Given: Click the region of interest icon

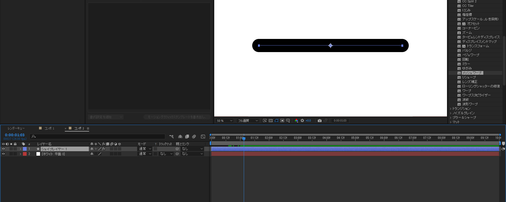Looking at the screenshot, I should pos(282,120).
